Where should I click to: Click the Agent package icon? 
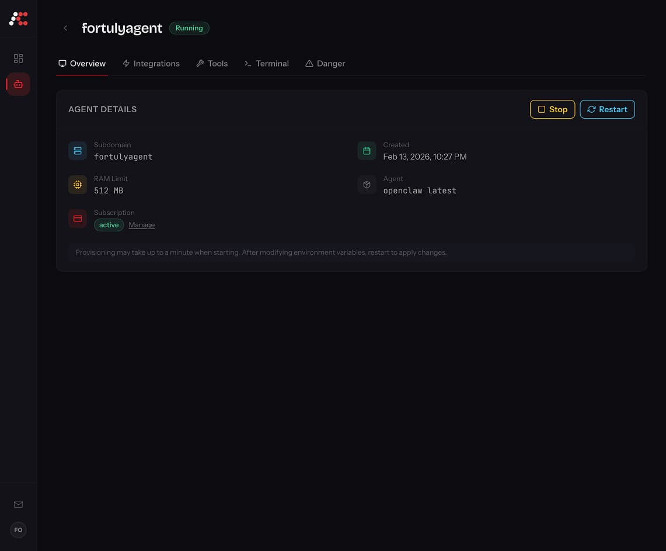click(x=367, y=184)
